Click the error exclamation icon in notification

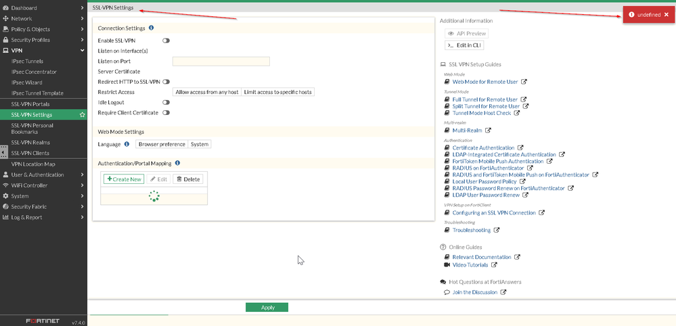click(x=631, y=15)
